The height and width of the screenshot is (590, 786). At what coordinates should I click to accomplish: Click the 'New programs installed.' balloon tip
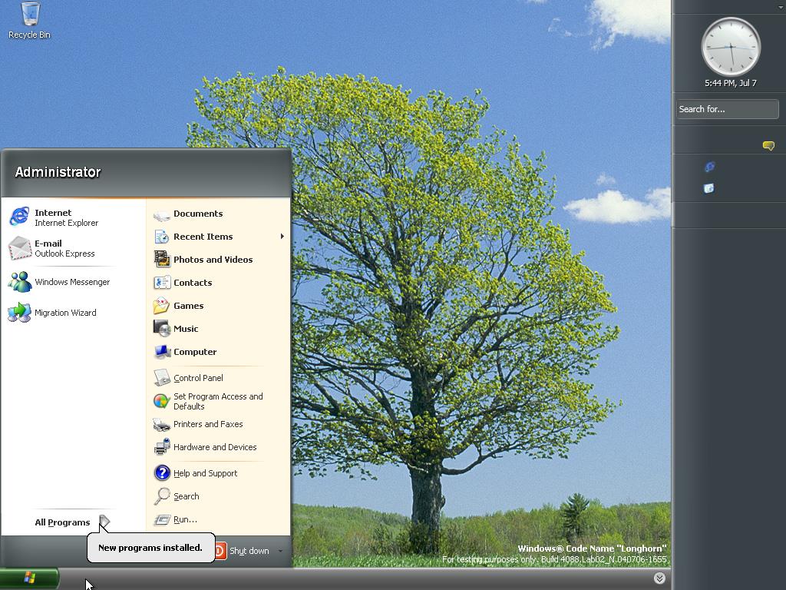pos(150,548)
